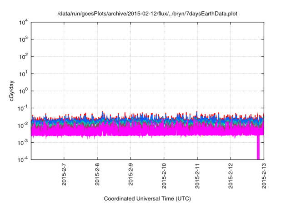Click the 2015-2-10 x-axis date label

[164, 176]
